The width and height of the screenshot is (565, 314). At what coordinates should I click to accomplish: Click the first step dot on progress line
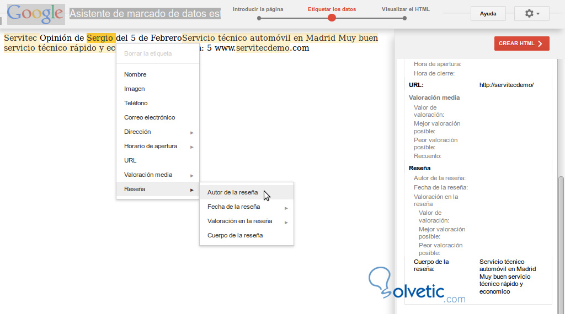point(259,18)
